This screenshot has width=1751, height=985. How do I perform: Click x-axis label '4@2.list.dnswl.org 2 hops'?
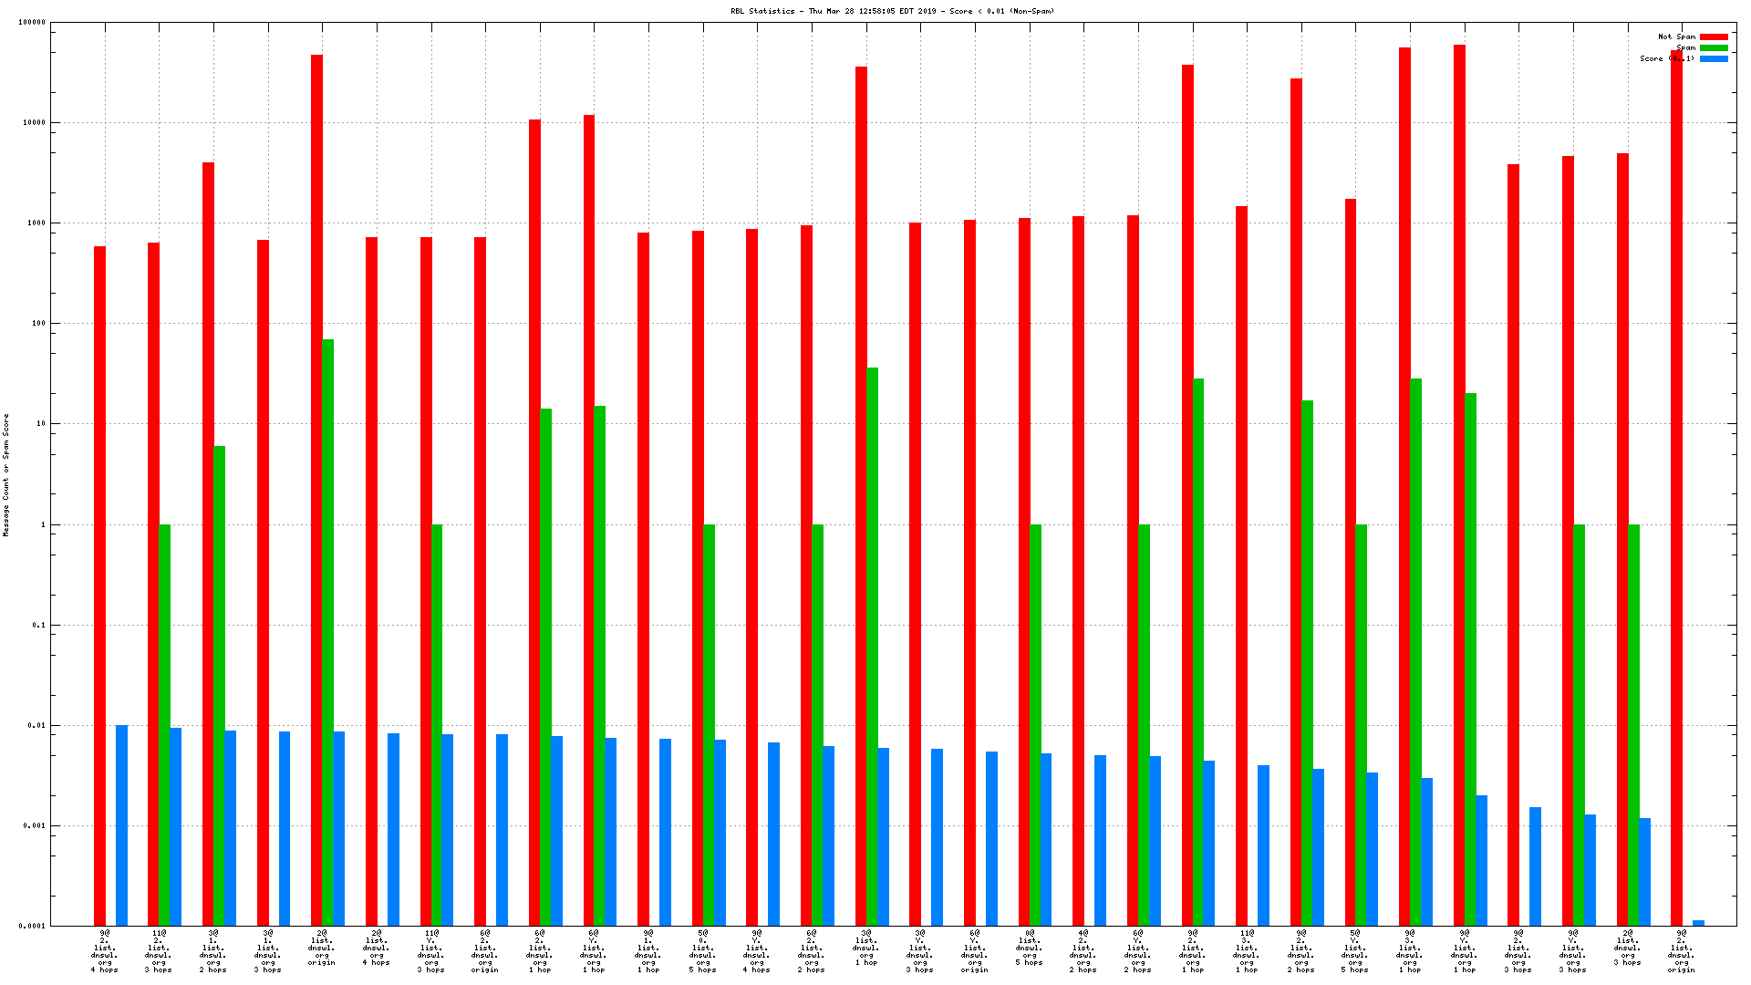[x=1083, y=952]
